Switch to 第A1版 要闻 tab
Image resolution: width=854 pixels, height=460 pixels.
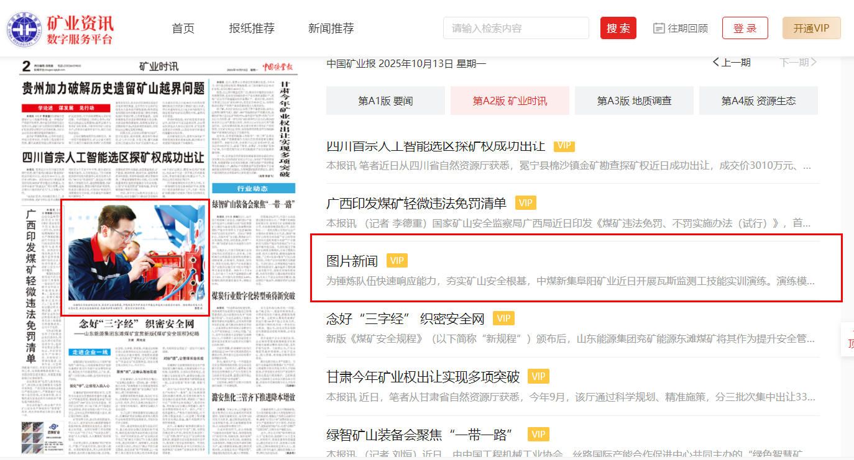[x=385, y=101]
